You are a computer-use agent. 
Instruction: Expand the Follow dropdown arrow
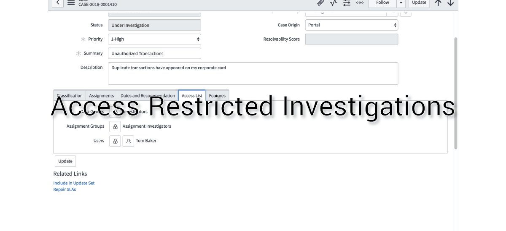(x=401, y=3)
